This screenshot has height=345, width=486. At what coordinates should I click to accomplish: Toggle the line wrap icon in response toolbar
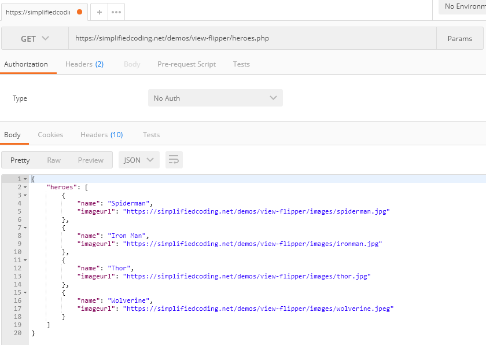click(x=174, y=160)
